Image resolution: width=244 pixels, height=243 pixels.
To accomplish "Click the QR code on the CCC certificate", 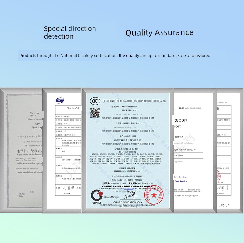I will pyautogui.click(x=95, y=113).
